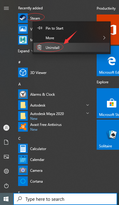
Task: Open the Calculator icon
Action: click(23, 149)
